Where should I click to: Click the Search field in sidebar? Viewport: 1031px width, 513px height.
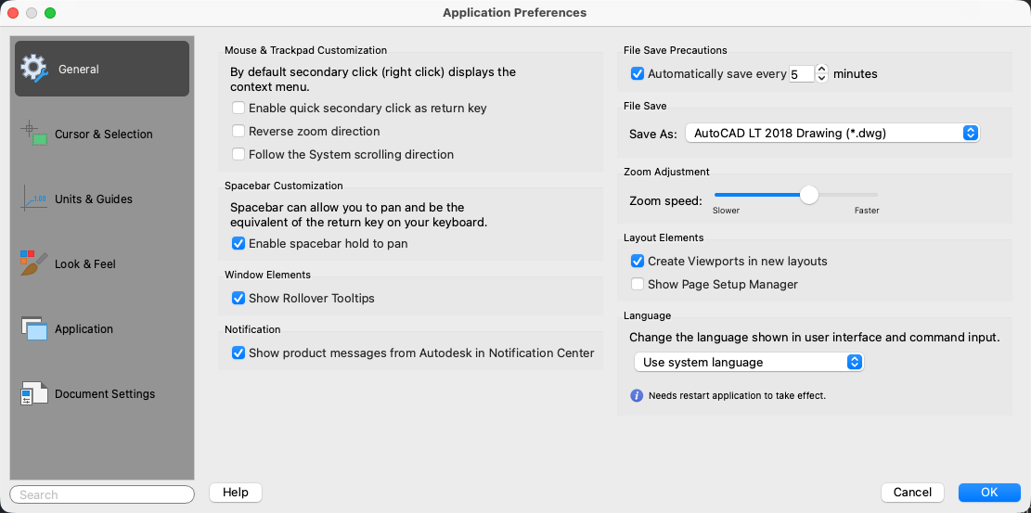(x=102, y=494)
